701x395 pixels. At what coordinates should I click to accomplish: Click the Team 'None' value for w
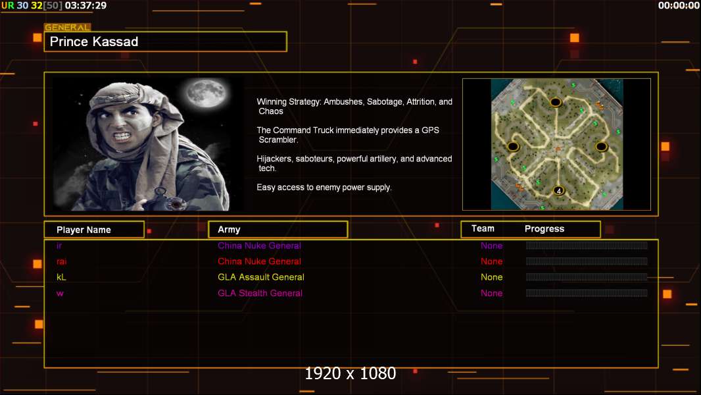(x=491, y=293)
